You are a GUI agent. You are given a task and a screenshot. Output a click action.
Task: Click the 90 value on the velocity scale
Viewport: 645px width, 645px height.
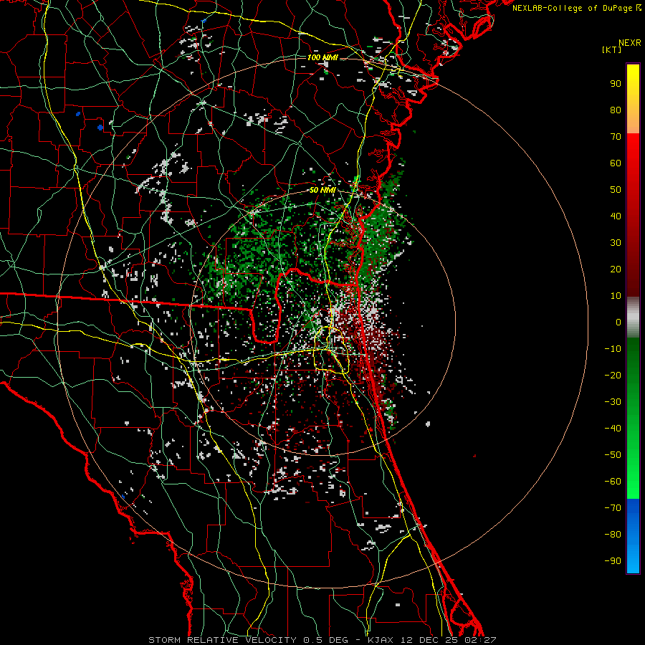point(616,84)
